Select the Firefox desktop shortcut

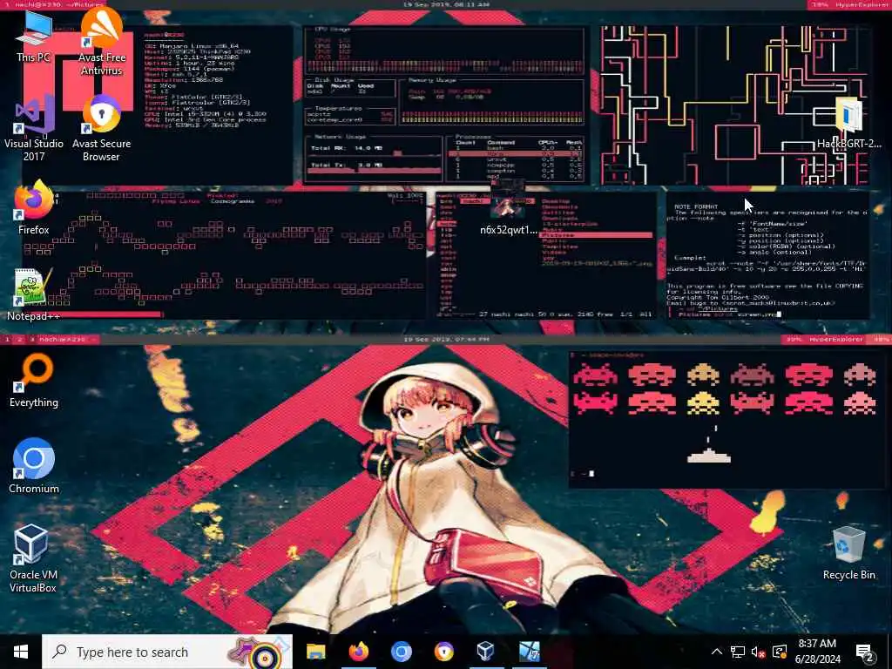[34, 209]
